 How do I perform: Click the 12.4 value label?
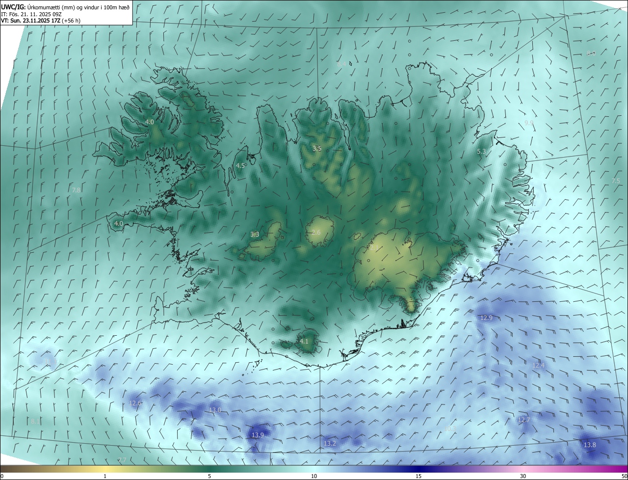click(x=538, y=365)
